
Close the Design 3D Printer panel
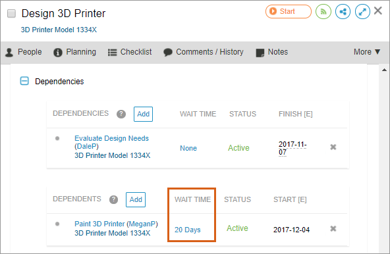pyautogui.click(x=378, y=11)
